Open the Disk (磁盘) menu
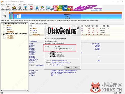Image resolution: width=125 pixels, height=94 pixels. click(8, 4)
